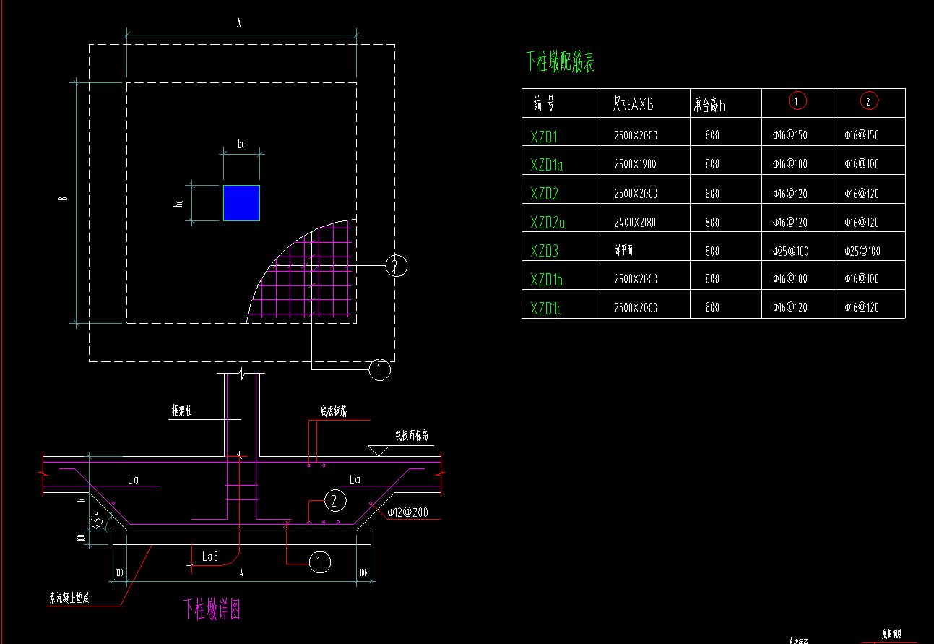Click Φ16@150 under column 2 in XZD1 row
The width and height of the screenshot is (934, 644).
click(x=862, y=135)
